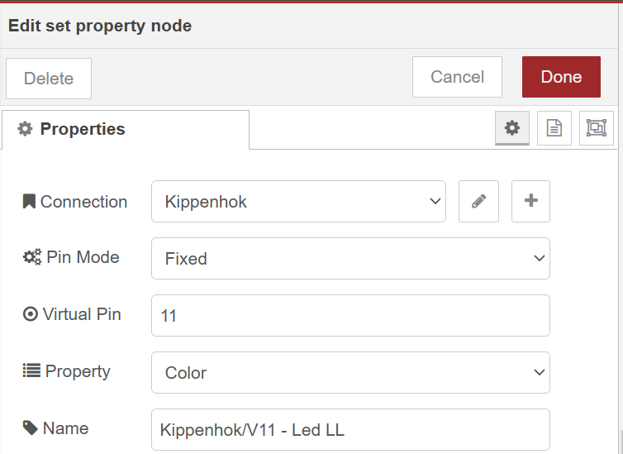Add new connection with plus icon
The width and height of the screenshot is (623, 454).
[x=530, y=202]
